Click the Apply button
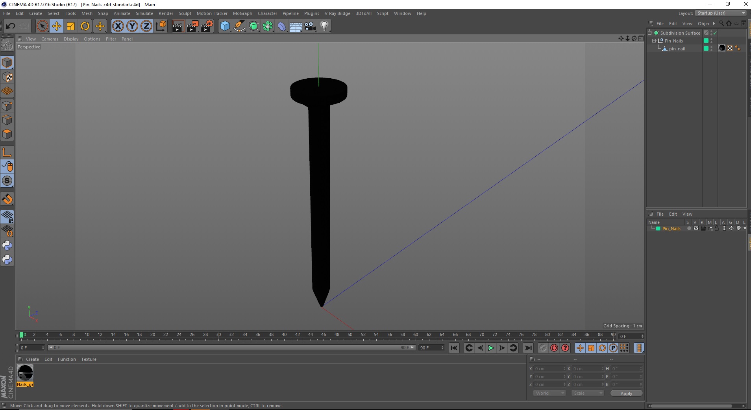 pyautogui.click(x=626, y=393)
